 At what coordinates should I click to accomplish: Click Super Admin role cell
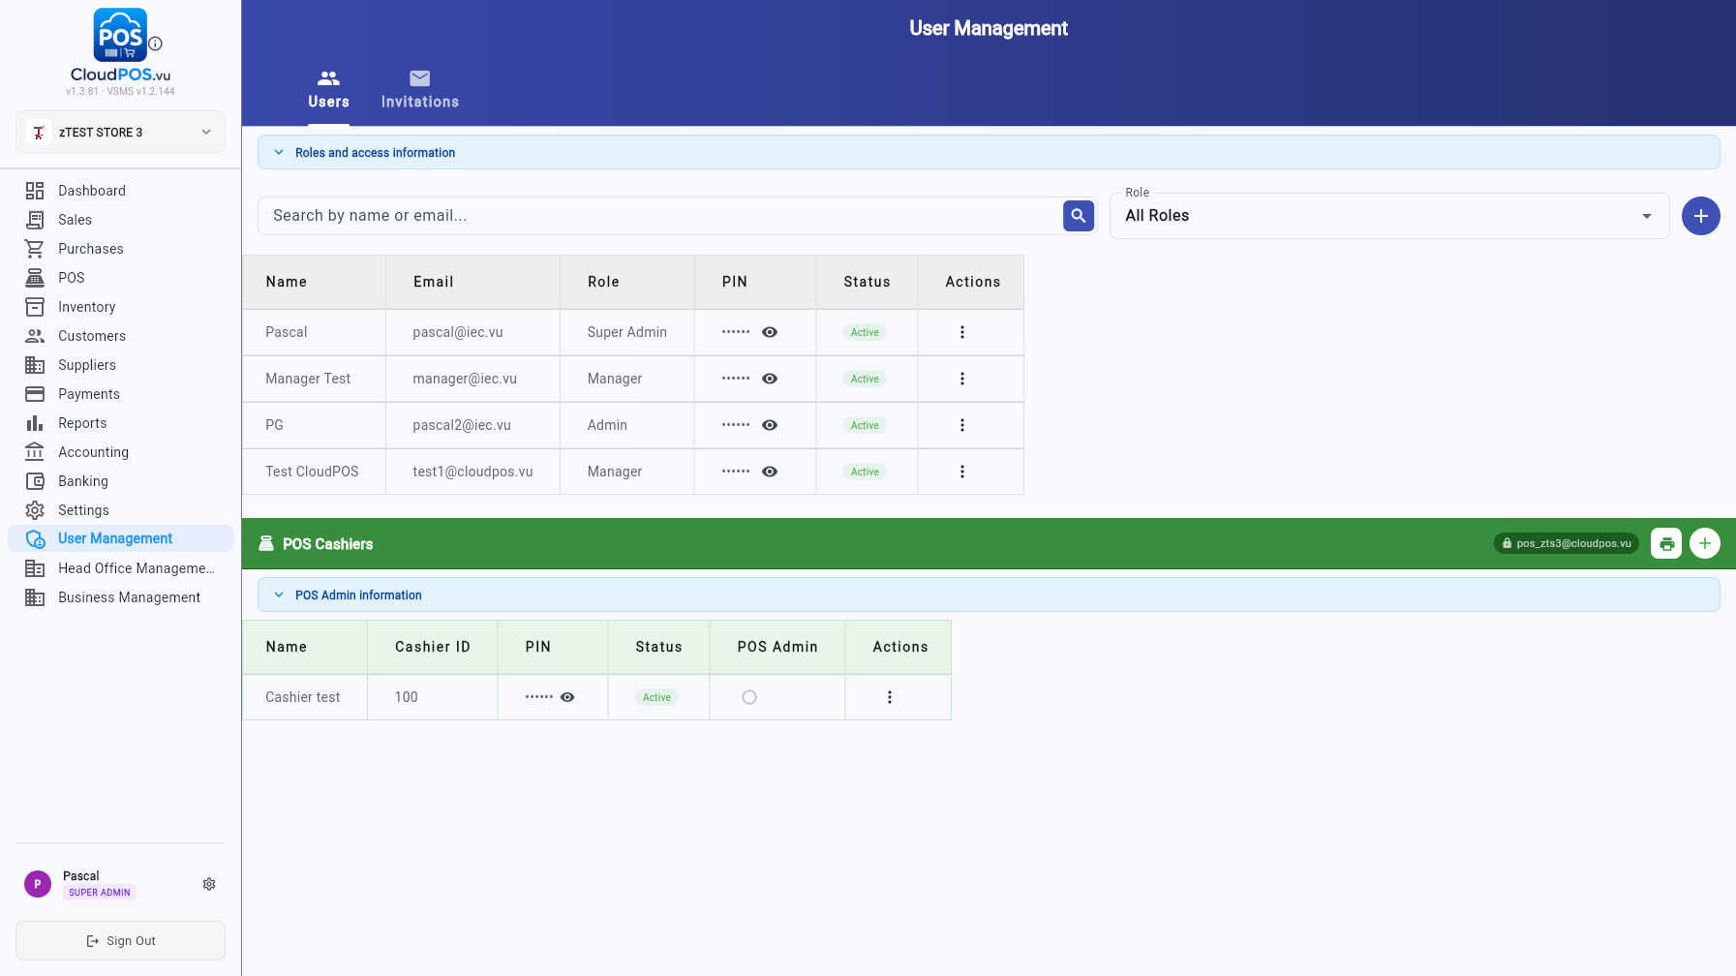click(x=627, y=332)
